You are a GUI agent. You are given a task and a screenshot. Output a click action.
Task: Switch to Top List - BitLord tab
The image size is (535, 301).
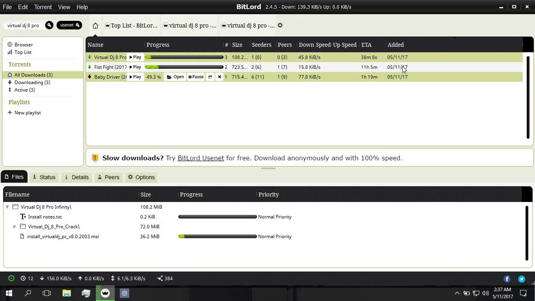pos(131,26)
